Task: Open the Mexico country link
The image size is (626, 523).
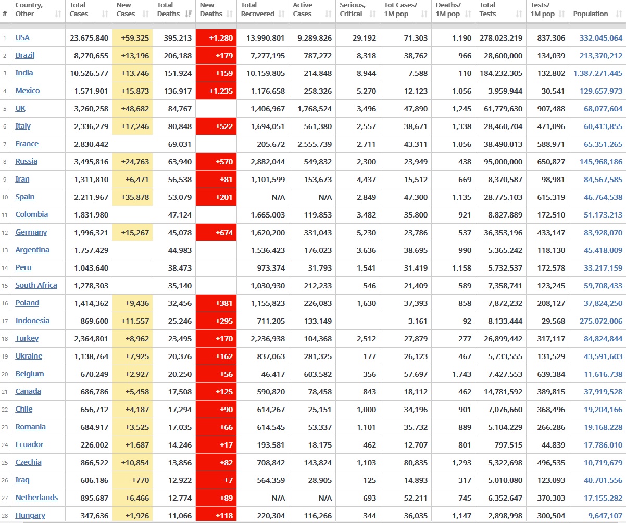Action: coord(28,91)
